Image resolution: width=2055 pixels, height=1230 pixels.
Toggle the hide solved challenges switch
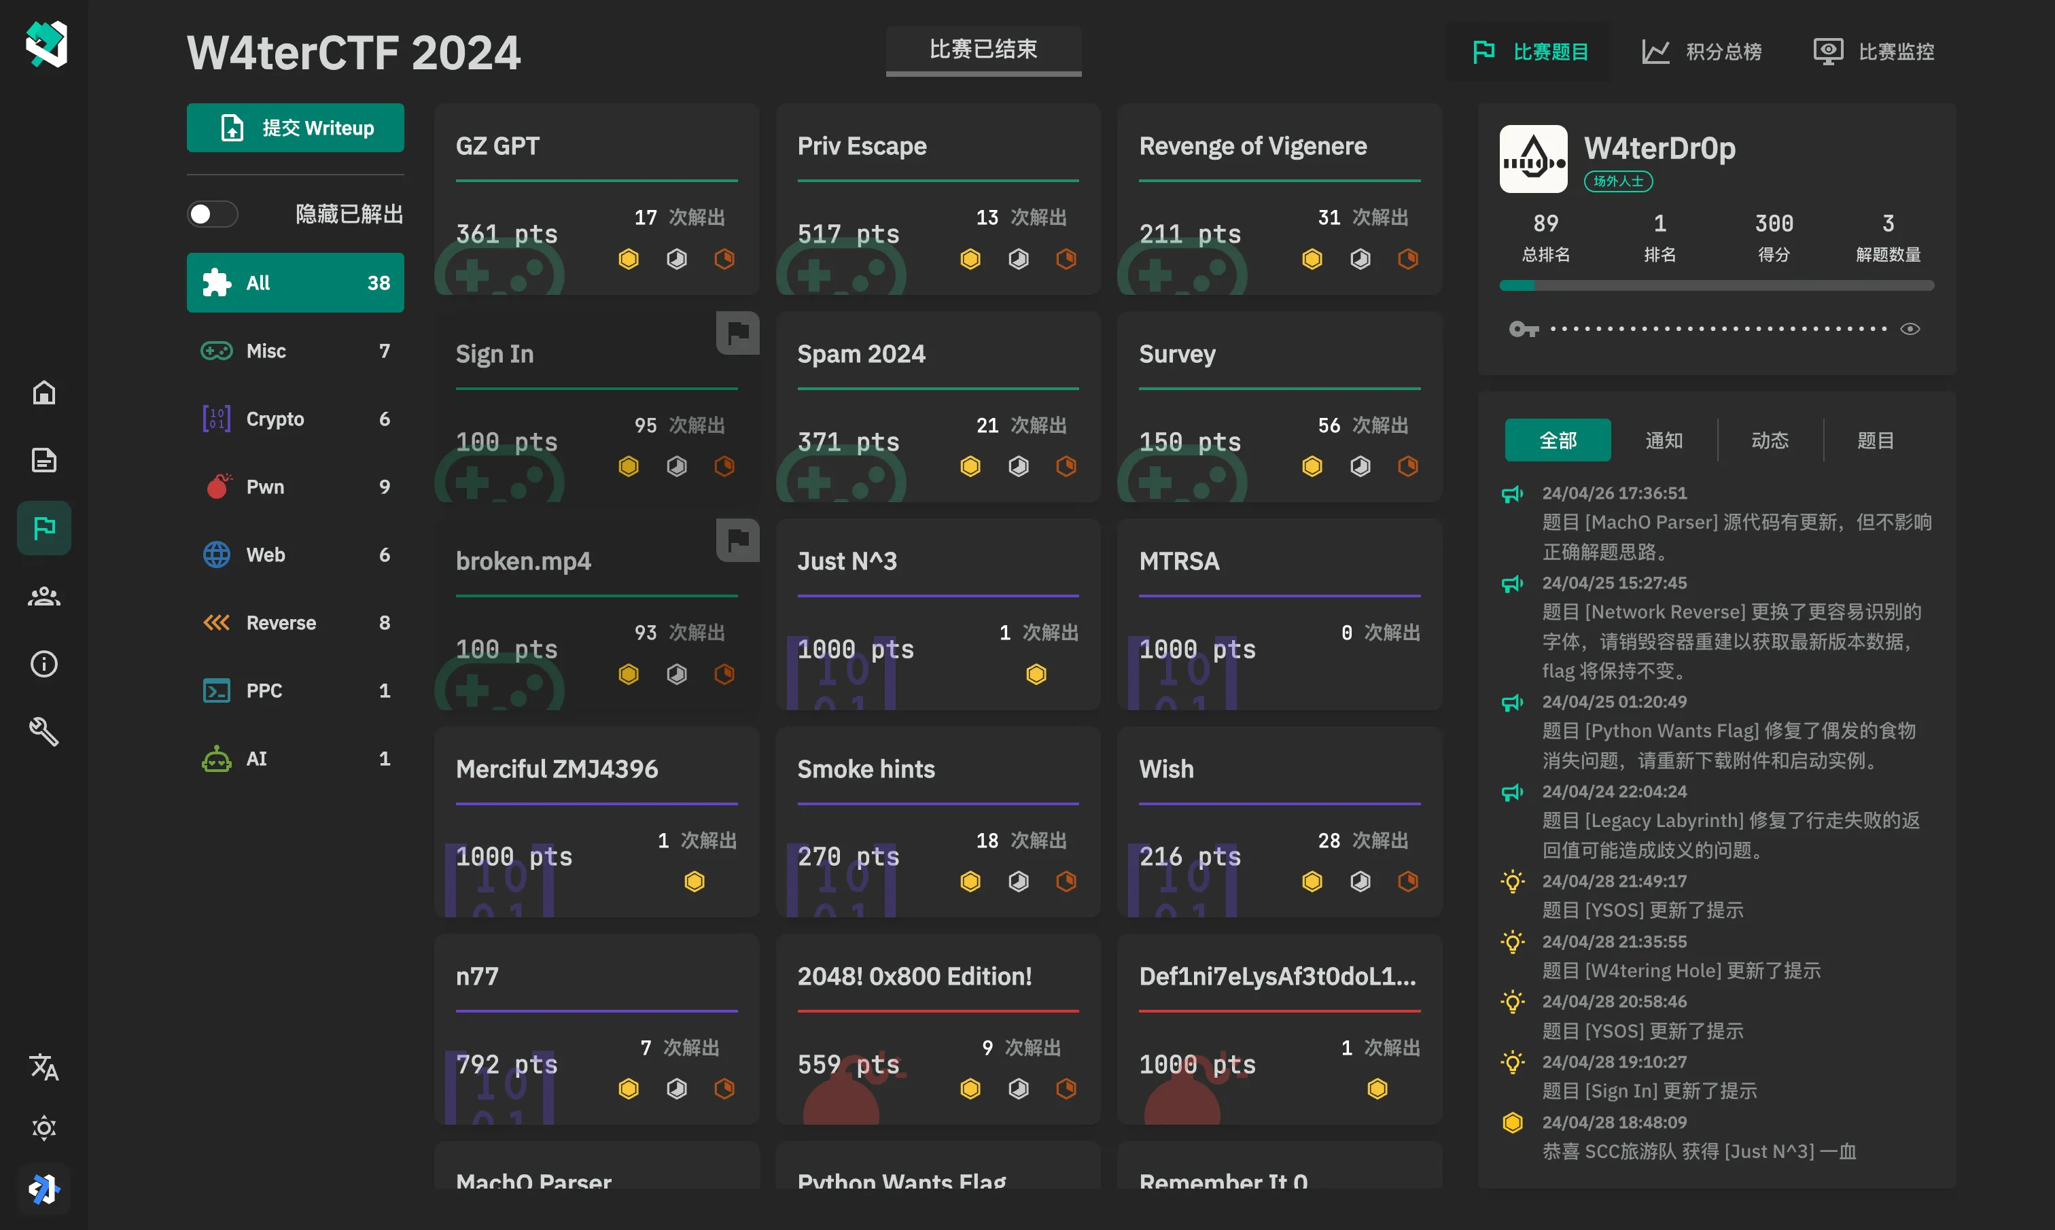tap(213, 215)
